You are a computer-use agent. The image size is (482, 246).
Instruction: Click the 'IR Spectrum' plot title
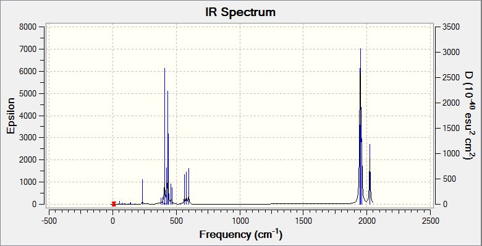240,12
